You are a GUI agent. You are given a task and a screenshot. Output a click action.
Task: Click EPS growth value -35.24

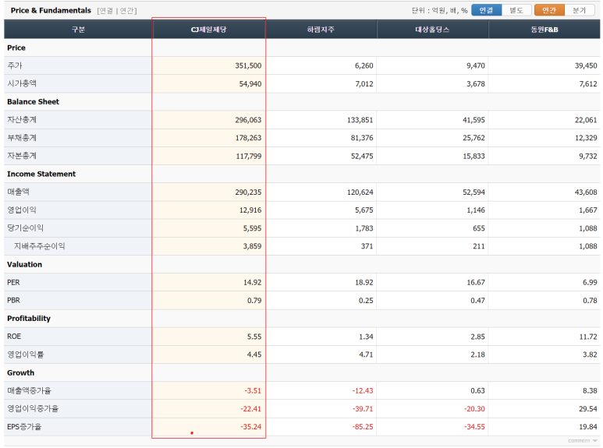tap(250, 427)
